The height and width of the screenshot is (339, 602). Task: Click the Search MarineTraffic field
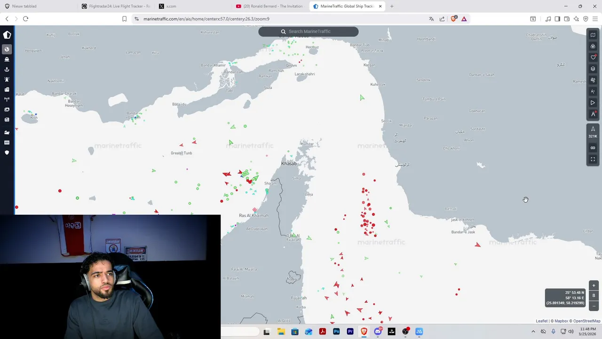pyautogui.click(x=309, y=32)
